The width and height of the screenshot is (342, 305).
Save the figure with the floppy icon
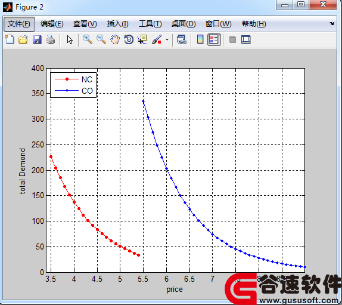(37, 40)
